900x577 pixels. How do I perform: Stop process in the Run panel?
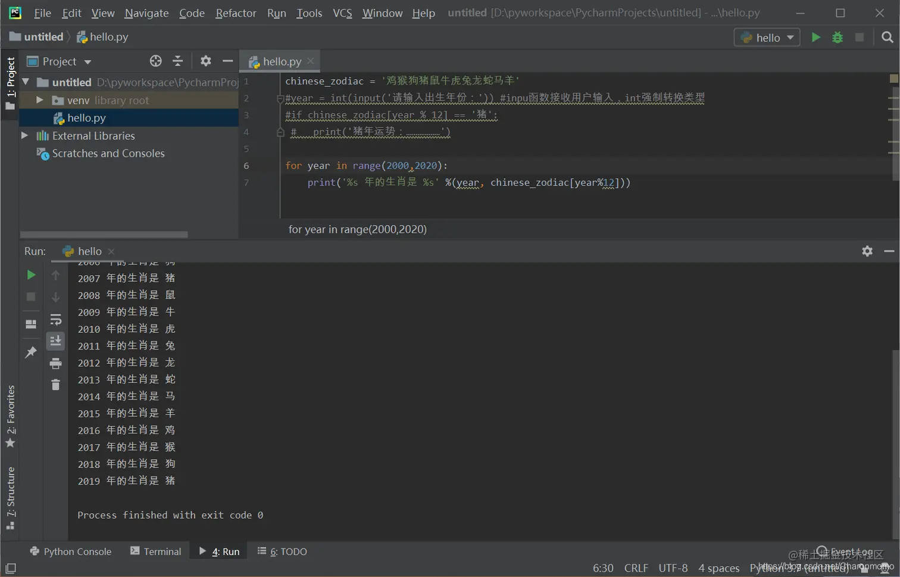point(31,297)
